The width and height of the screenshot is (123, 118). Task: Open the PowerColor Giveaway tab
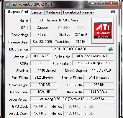(x=78, y=12)
